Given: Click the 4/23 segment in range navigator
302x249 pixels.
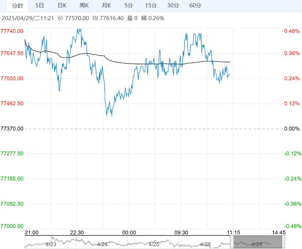Looking at the screenshot, I should (x=51, y=244).
